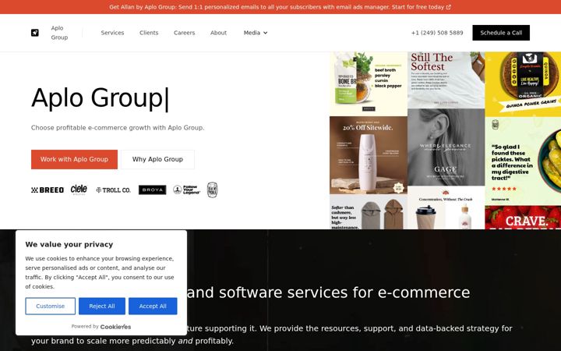The image size is (561, 351).
Task: Open the Still The Softest ad thumbnail
Action: (x=446, y=80)
